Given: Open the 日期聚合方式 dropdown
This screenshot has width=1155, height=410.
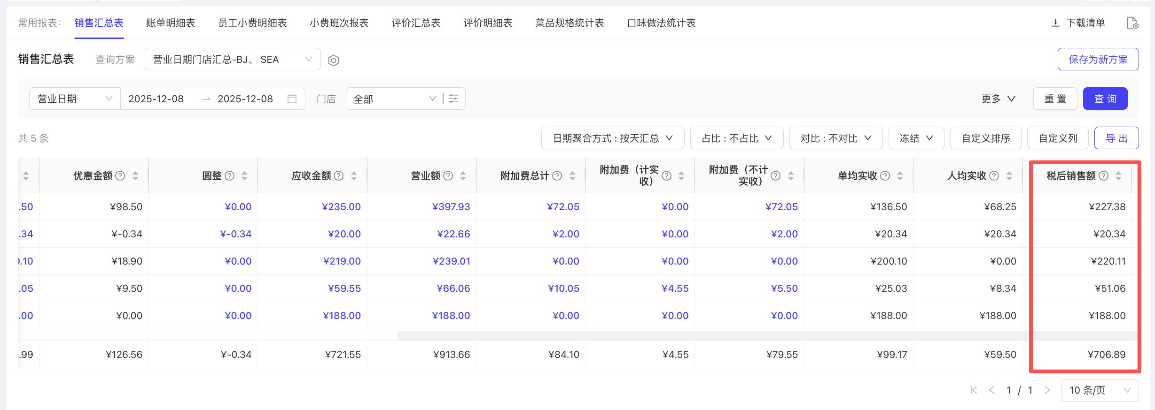Looking at the screenshot, I should (612, 138).
